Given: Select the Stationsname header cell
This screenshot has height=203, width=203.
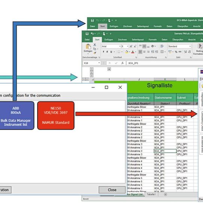Looking at the screenshot, I should point(165,98).
